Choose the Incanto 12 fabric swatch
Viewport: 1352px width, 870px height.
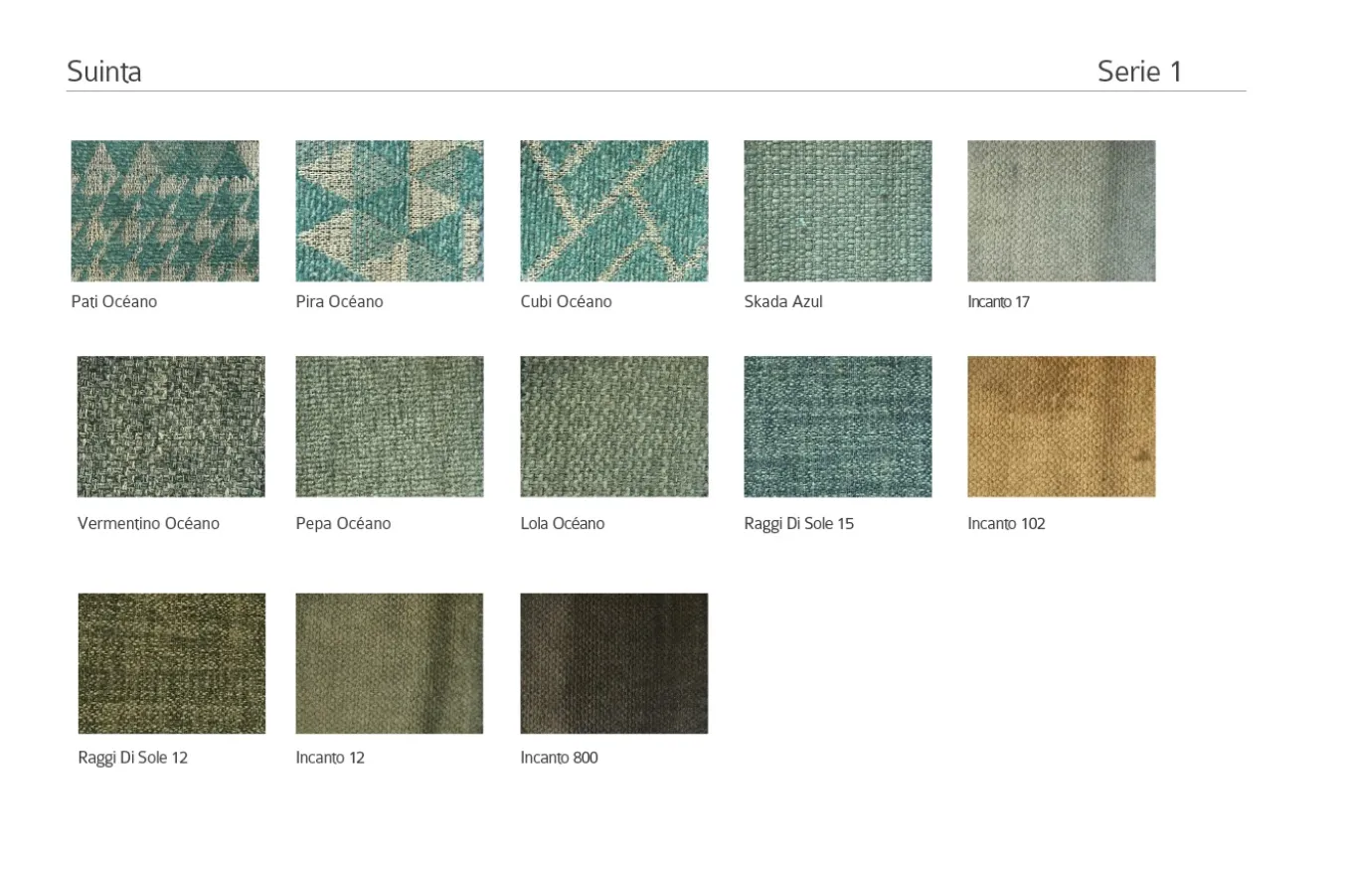click(x=390, y=663)
